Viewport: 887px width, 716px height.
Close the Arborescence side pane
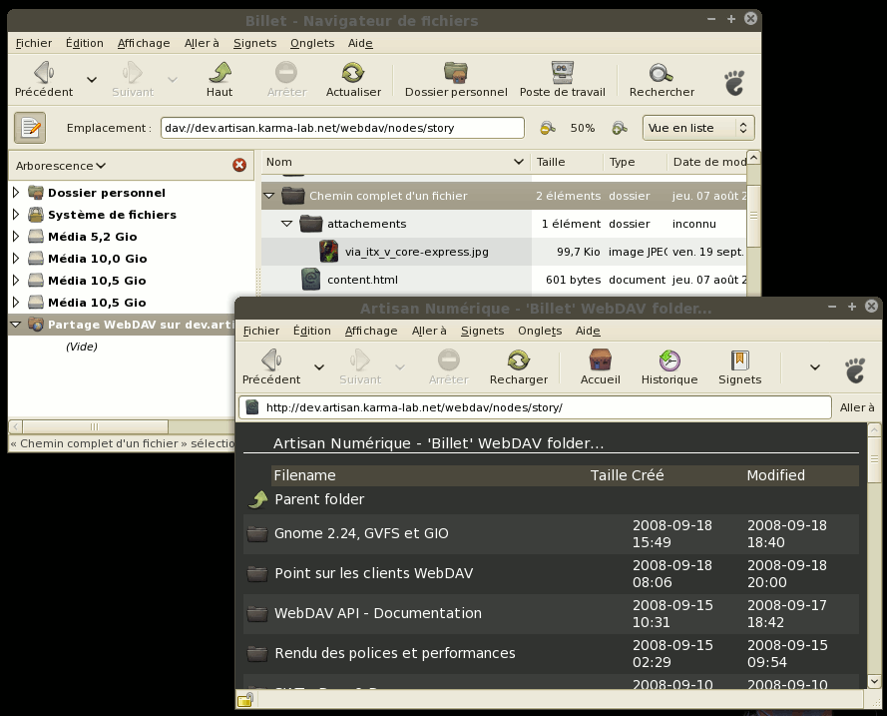pyautogui.click(x=239, y=165)
